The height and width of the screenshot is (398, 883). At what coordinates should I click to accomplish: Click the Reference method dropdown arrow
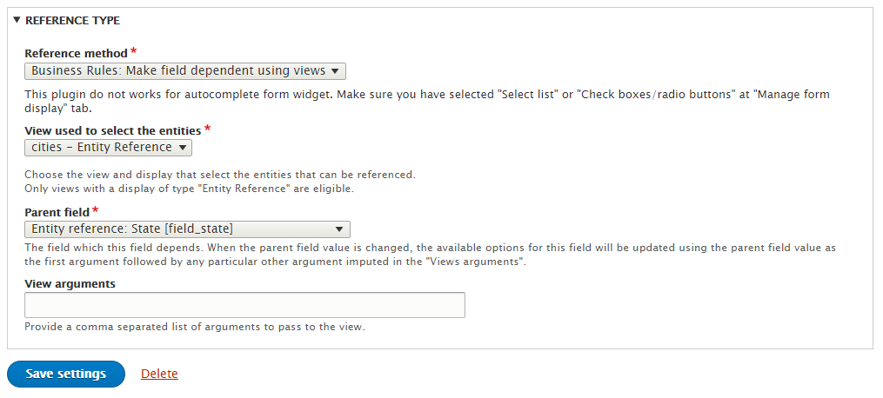[335, 71]
